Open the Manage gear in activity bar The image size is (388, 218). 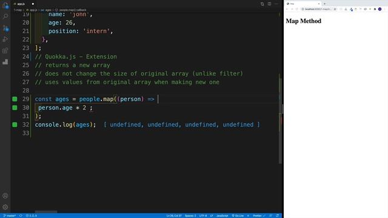[x=5, y=207]
